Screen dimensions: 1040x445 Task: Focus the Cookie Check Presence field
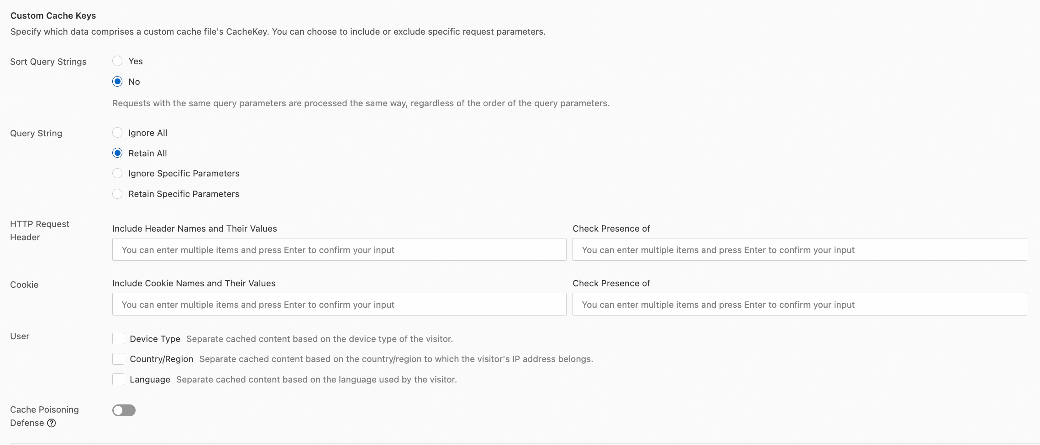799,305
